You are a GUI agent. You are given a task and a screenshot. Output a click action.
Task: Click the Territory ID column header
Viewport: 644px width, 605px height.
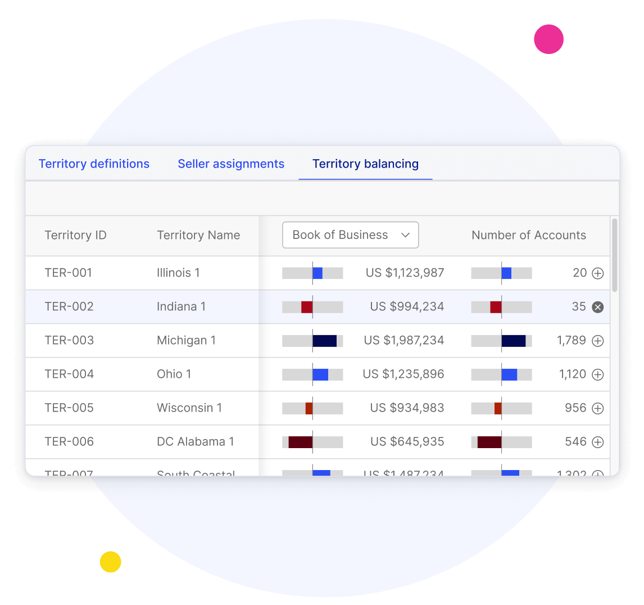[75, 235]
